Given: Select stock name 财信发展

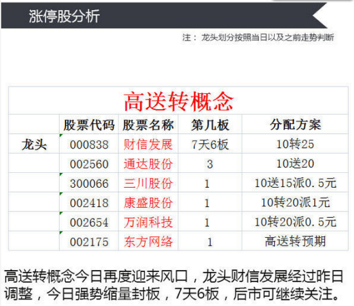Looking at the screenshot, I should tap(148, 144).
